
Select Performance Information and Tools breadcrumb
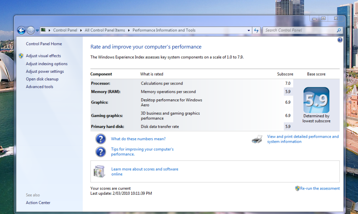pos(164,30)
